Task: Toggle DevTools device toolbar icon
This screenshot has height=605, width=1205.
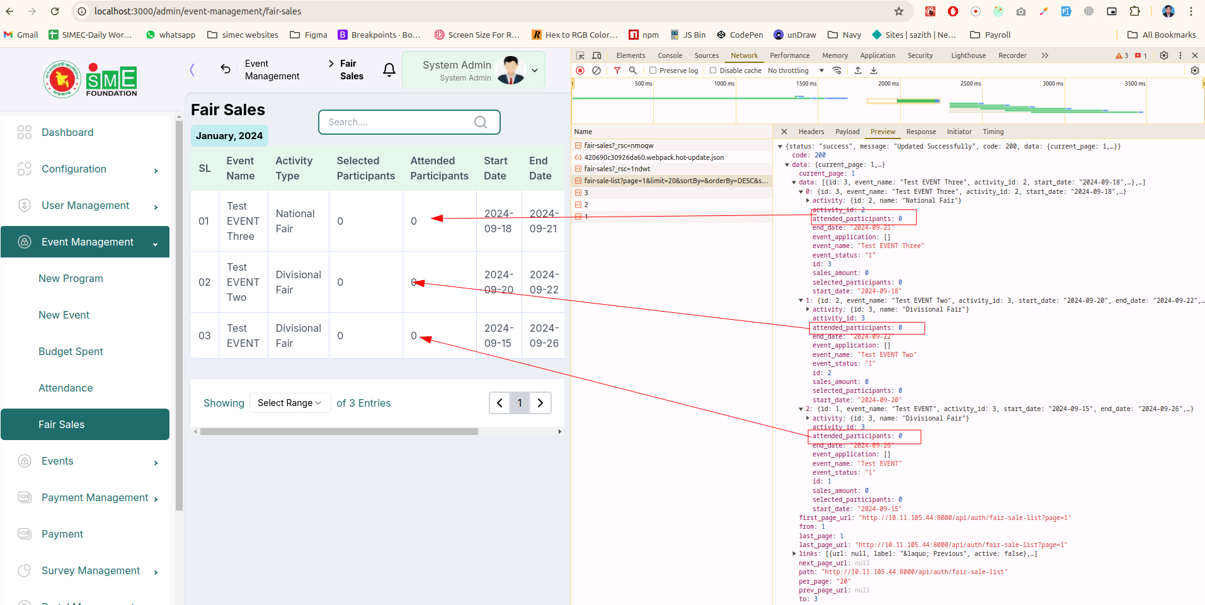Action: (x=597, y=55)
